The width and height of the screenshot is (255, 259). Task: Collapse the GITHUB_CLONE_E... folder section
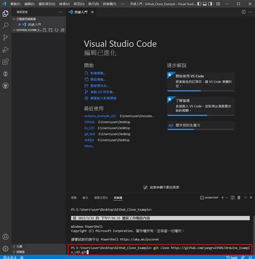coord(27,30)
